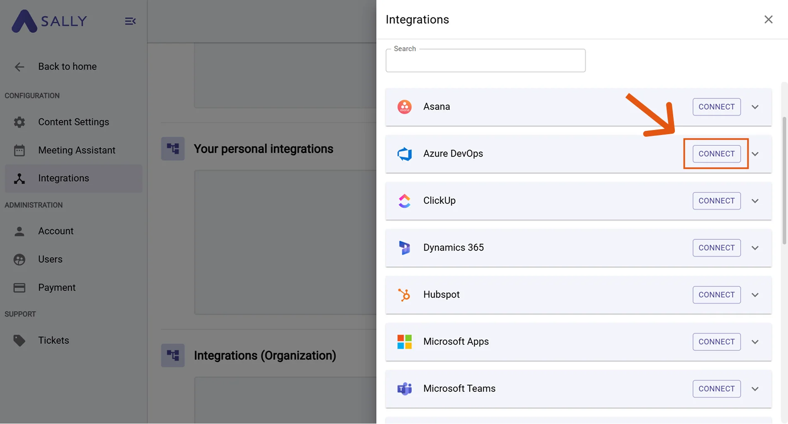Viewport: 788px width, 424px height.
Task: Click the organization integrations section icon
Action: pyautogui.click(x=173, y=355)
